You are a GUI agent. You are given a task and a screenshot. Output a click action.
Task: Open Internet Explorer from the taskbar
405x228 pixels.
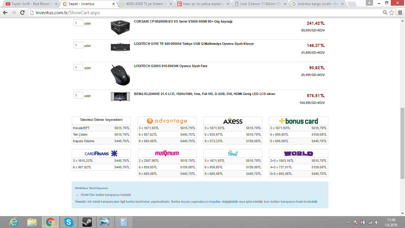14,222
